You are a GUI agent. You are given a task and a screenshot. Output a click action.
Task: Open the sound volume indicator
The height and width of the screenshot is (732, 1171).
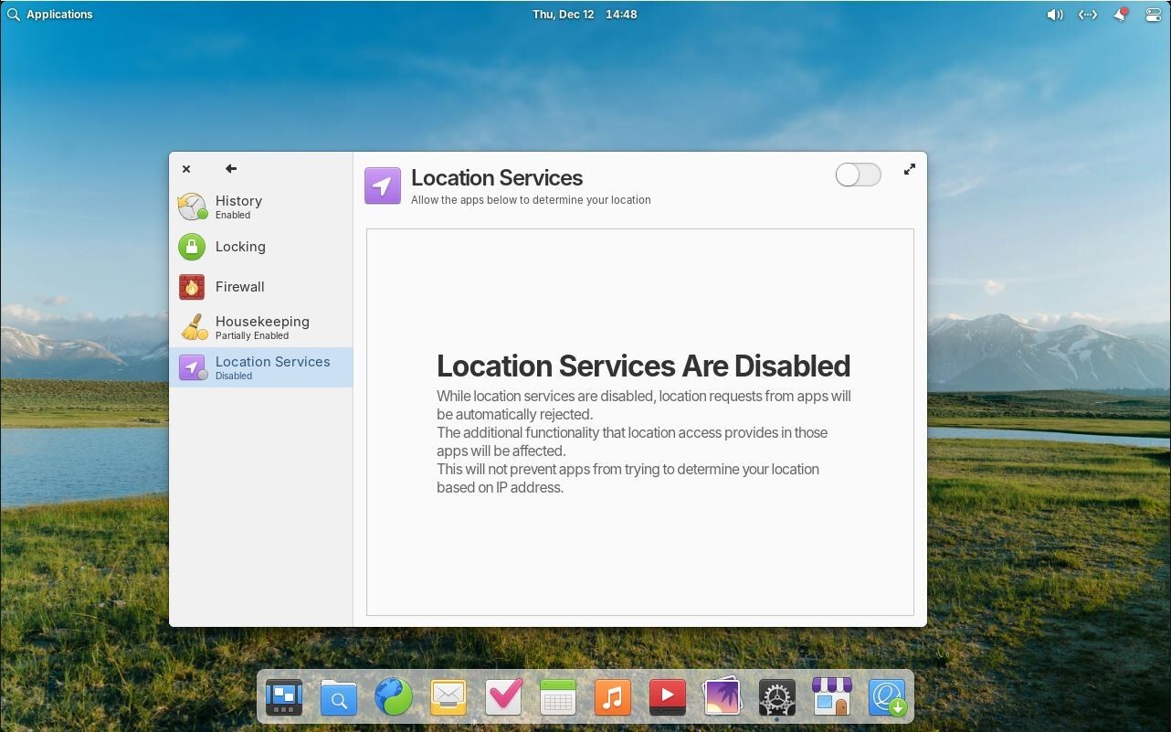(x=1055, y=15)
